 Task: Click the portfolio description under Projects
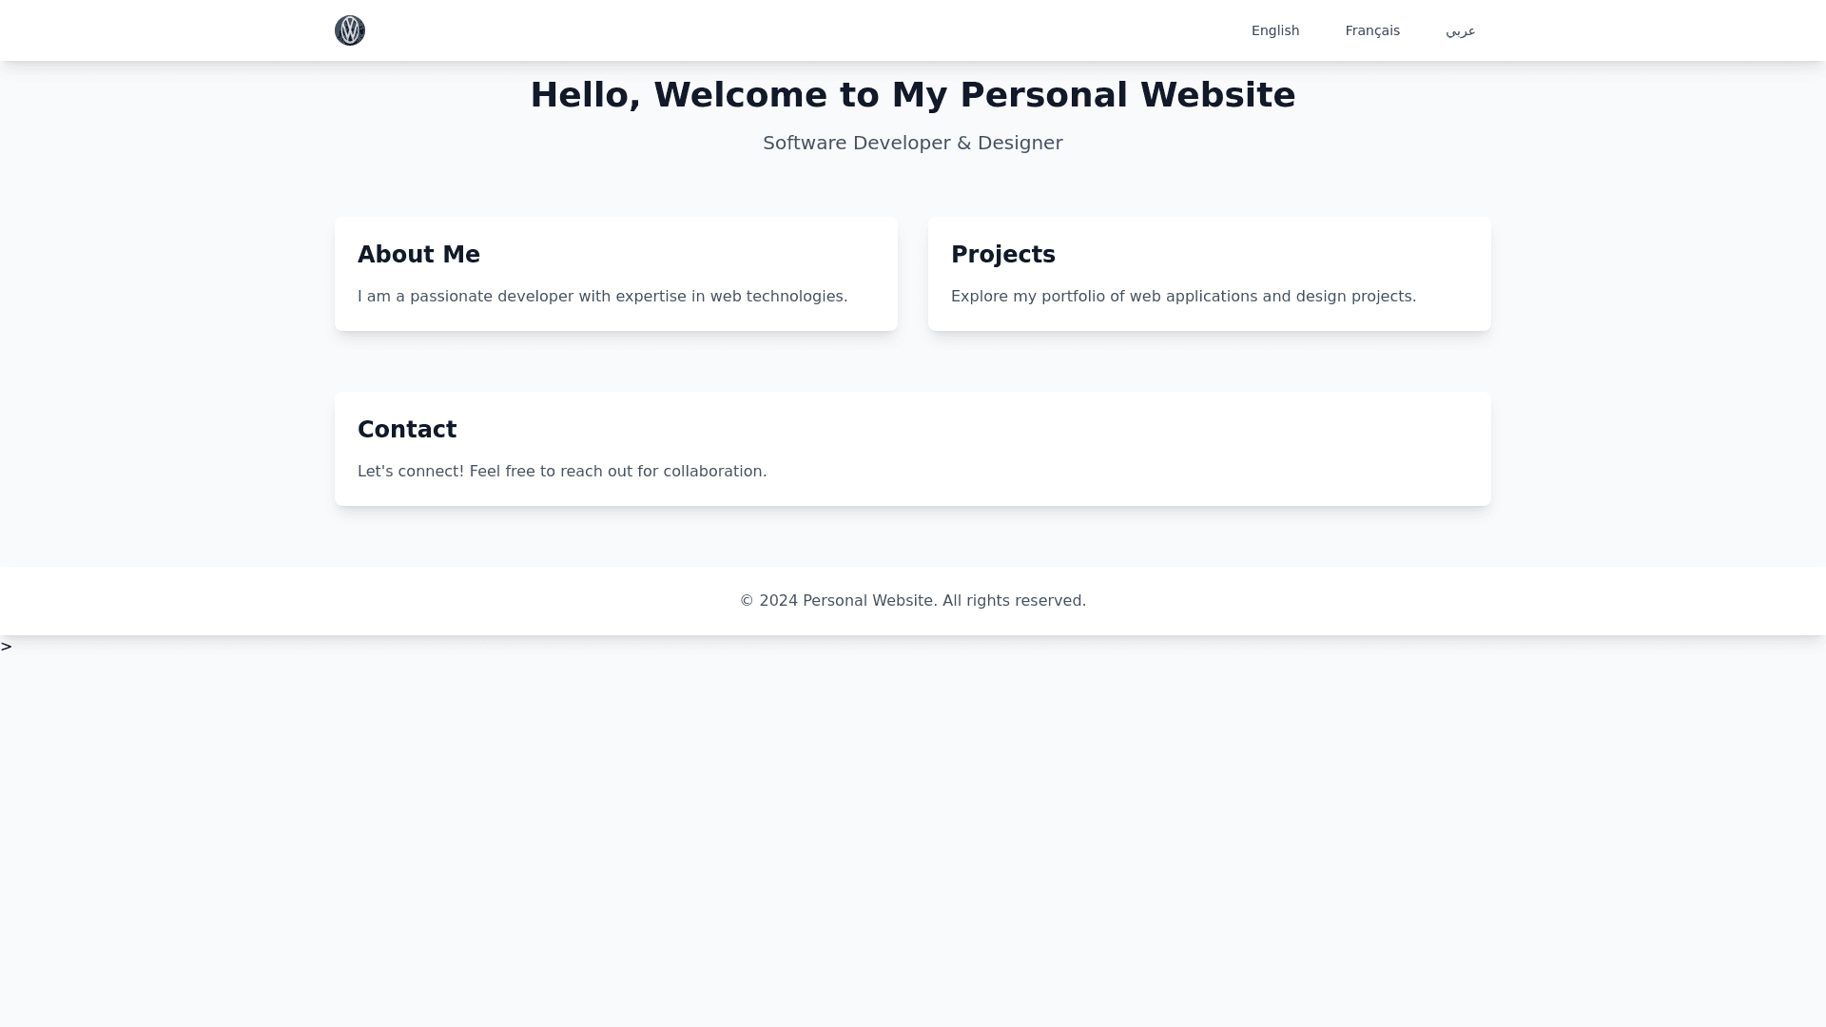coord(1183,297)
